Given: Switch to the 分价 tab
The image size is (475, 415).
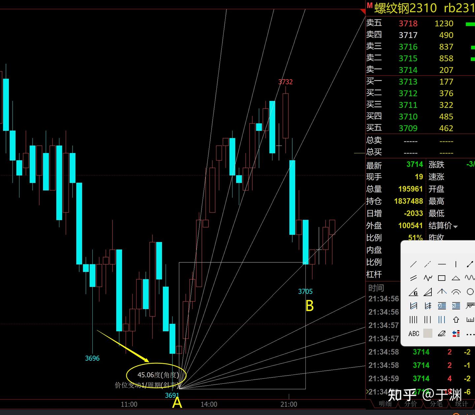Looking at the screenshot, I should click(x=411, y=404).
